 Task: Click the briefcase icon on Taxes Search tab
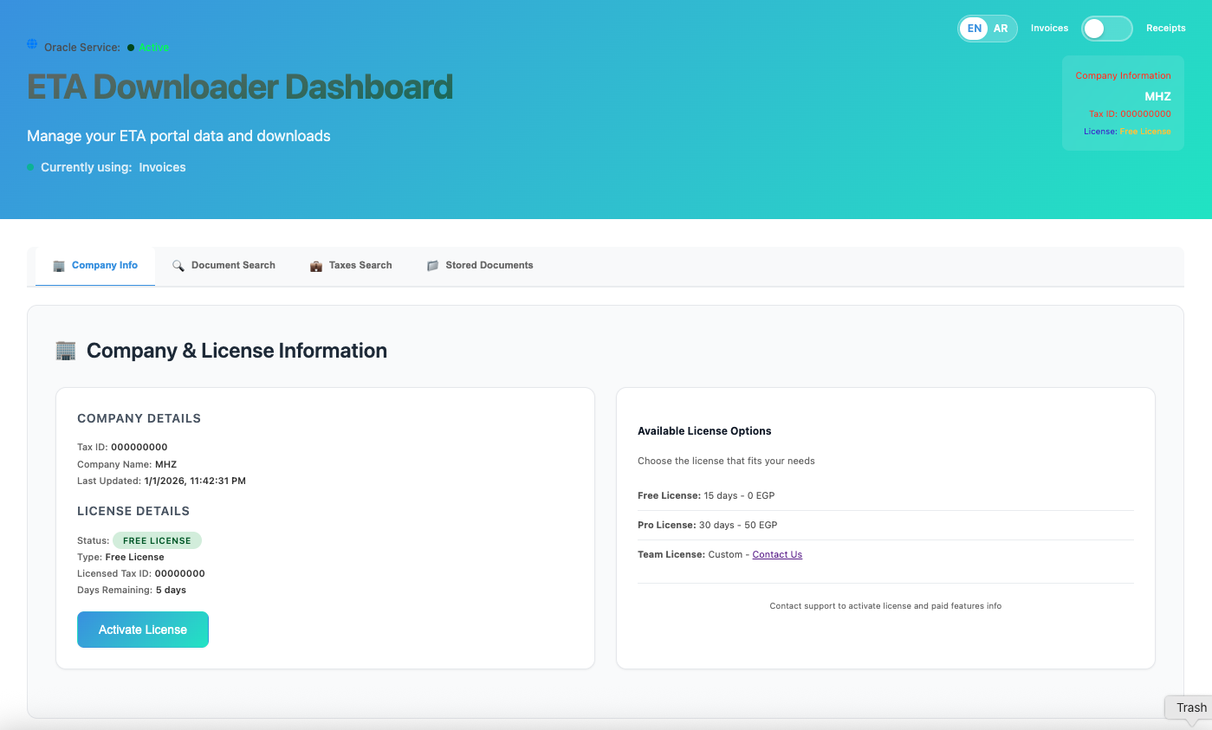coord(315,265)
